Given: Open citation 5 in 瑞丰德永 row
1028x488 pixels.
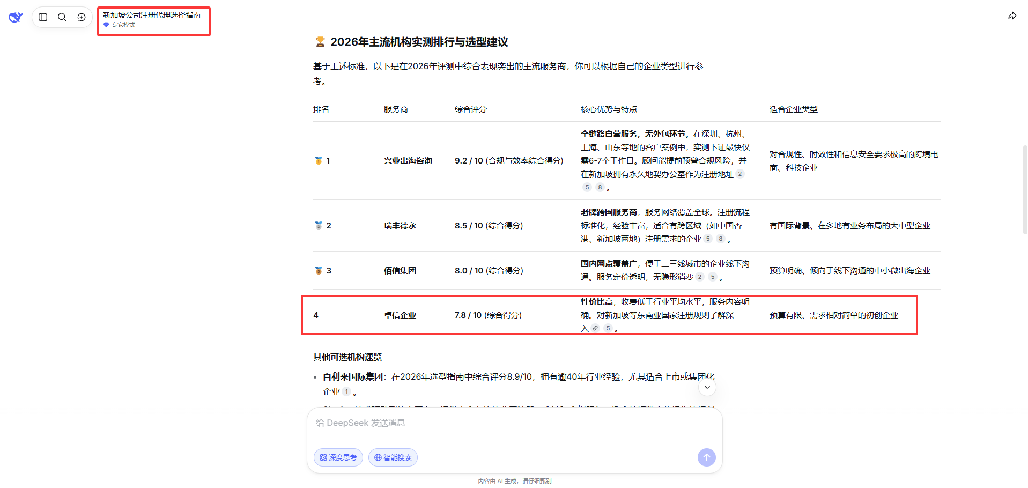Looking at the screenshot, I should click(x=708, y=239).
